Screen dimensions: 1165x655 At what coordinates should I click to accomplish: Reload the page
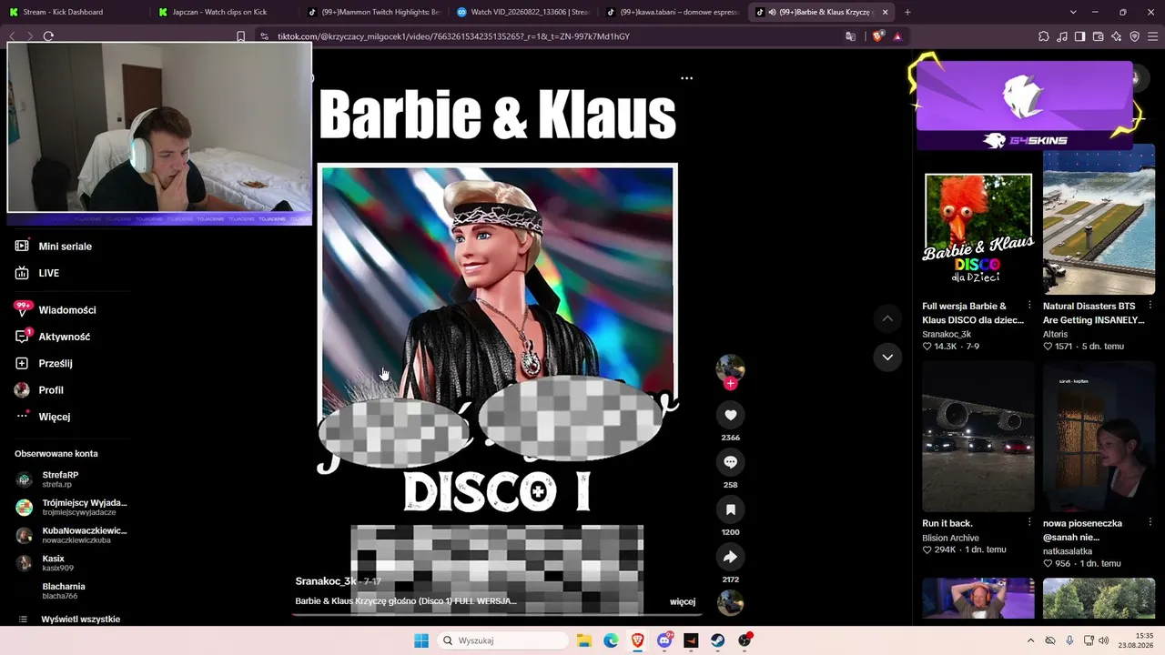(48, 36)
